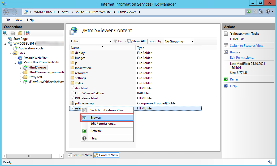Expand the Default Web Site node

pos(16,58)
